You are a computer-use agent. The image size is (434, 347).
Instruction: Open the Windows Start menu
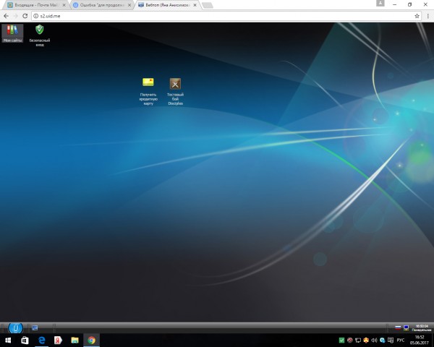tap(8, 340)
